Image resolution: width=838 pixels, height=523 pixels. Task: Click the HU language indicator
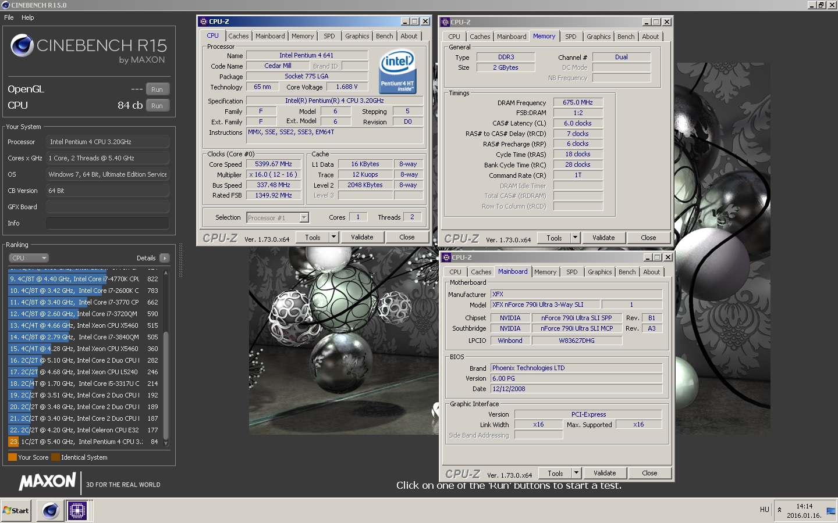(x=764, y=510)
